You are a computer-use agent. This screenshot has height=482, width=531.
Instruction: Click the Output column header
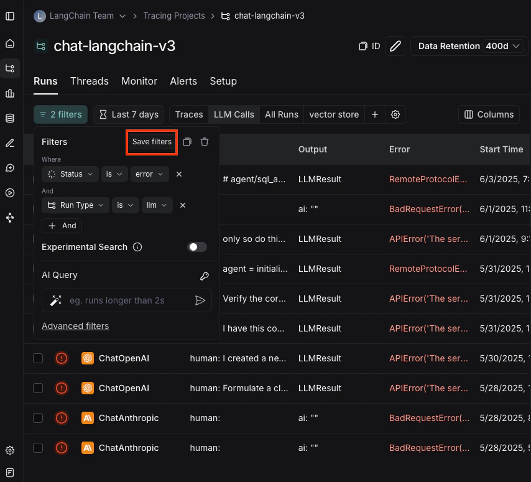[x=313, y=149]
